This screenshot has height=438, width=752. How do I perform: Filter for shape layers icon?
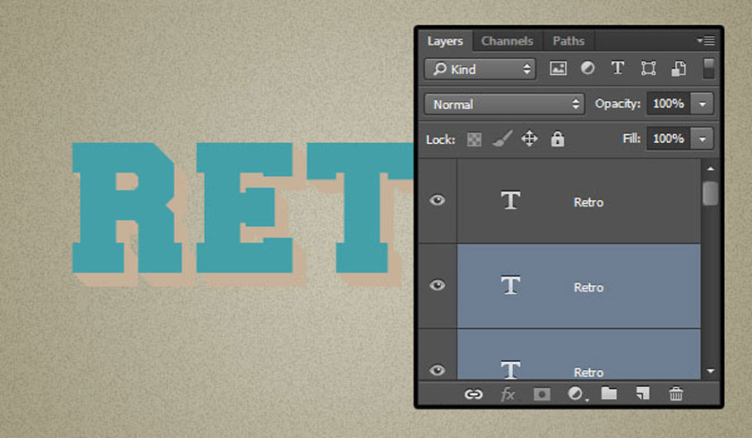648,69
